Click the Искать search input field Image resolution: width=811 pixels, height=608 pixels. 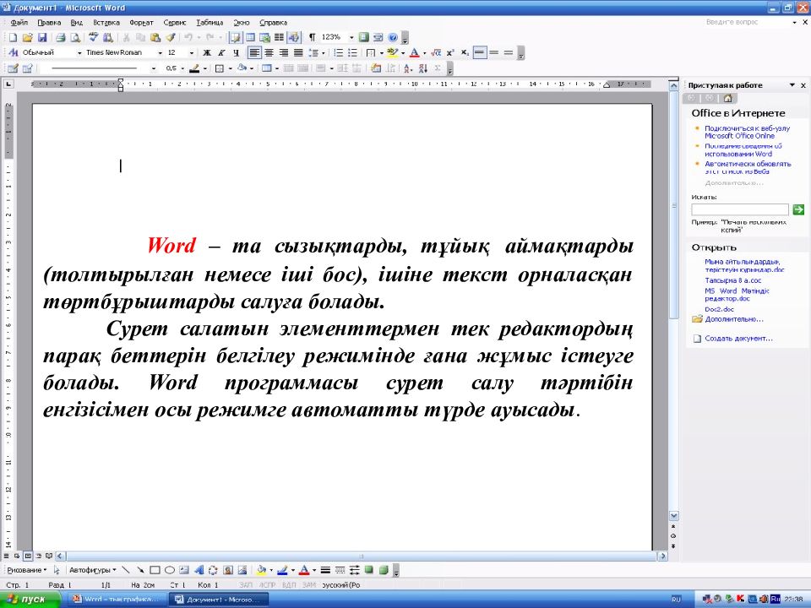[x=740, y=209]
